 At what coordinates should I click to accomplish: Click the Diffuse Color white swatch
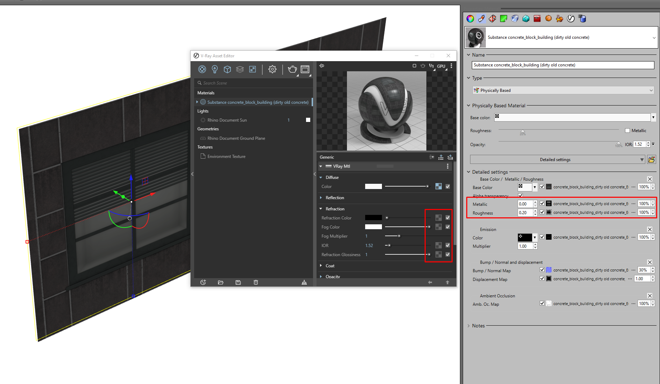tap(374, 187)
